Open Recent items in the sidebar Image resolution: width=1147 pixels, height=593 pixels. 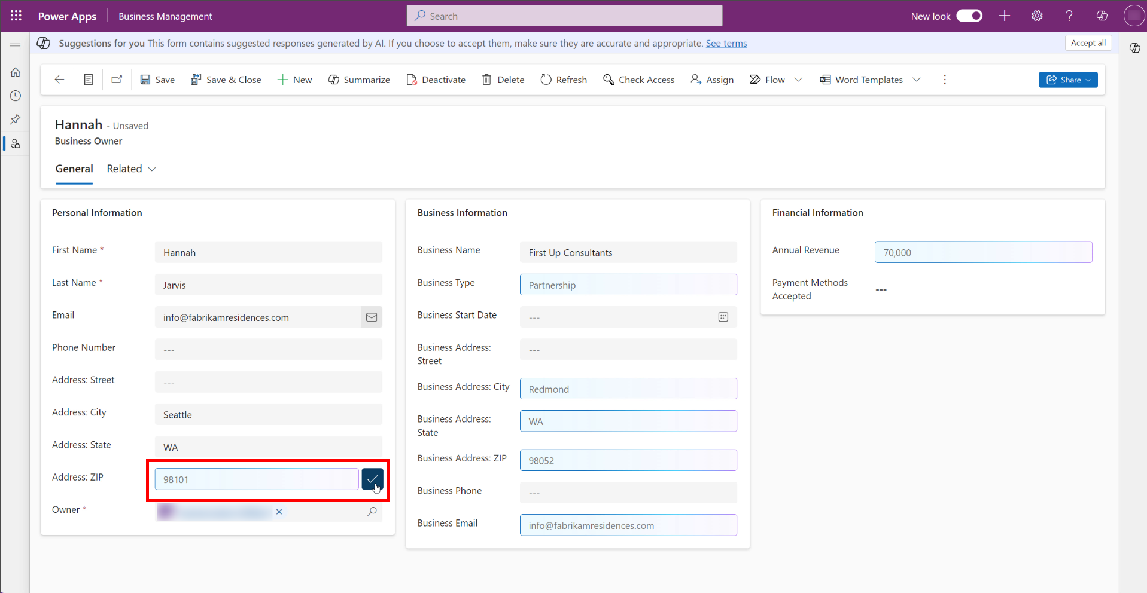tap(16, 96)
